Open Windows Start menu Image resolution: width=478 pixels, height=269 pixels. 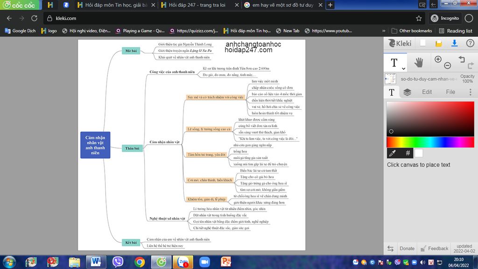coord(9,262)
